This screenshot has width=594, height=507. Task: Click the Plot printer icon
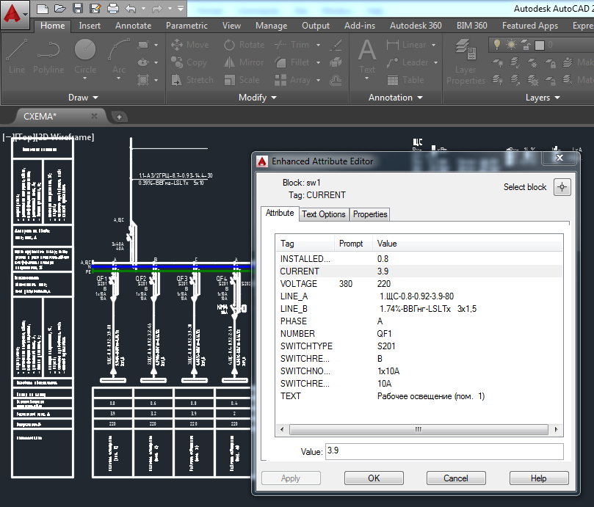(113, 9)
